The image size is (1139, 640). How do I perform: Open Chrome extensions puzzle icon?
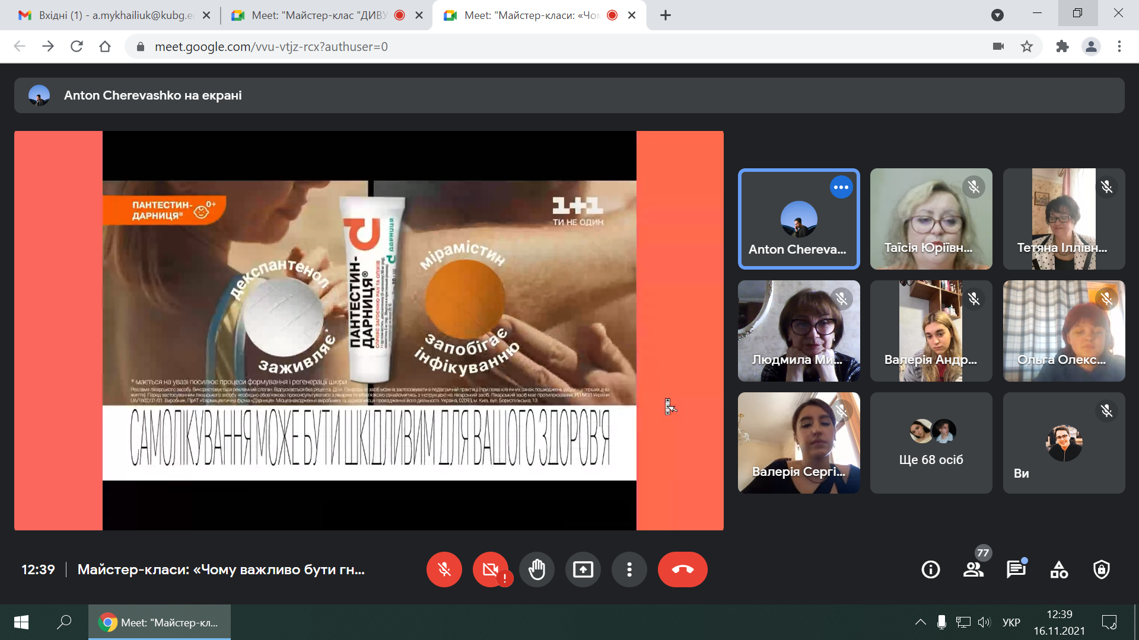1062,47
